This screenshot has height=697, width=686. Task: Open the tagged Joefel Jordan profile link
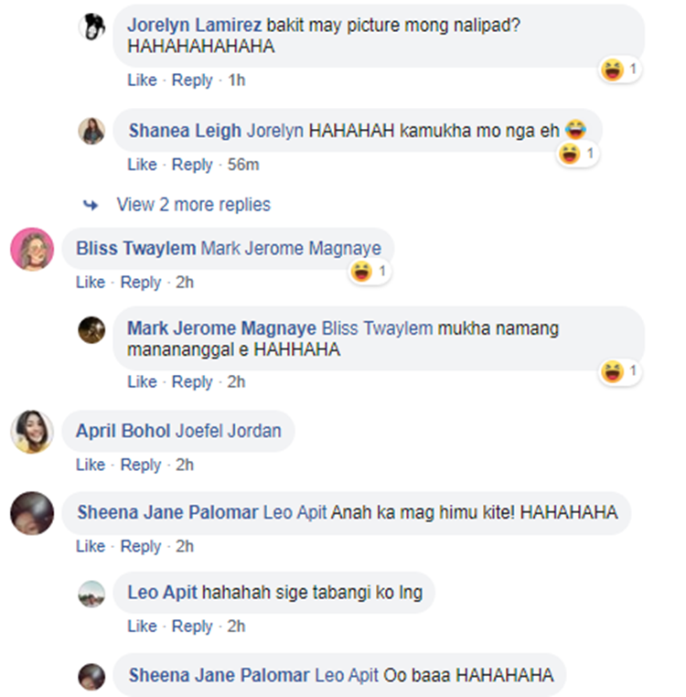tap(229, 431)
